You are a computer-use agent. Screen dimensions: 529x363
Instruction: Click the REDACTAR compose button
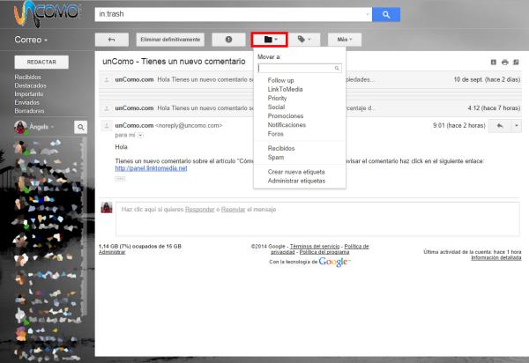coord(41,62)
